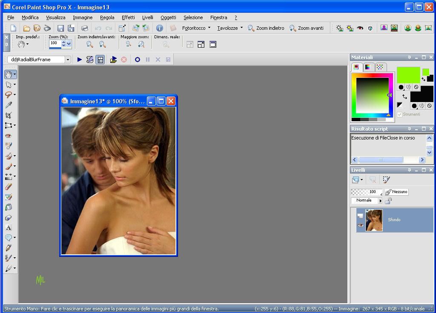Click the Print icon

pos(85,28)
